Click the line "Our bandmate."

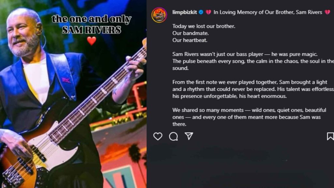190,33
